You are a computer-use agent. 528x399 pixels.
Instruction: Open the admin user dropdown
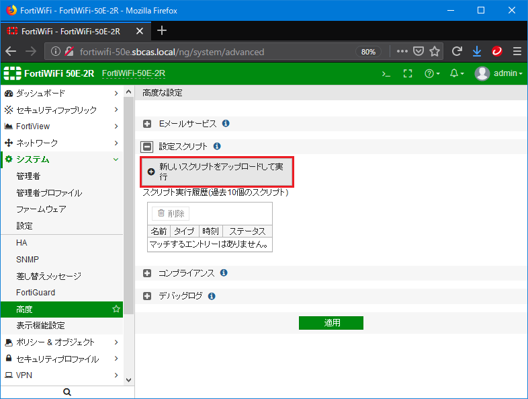(x=498, y=74)
